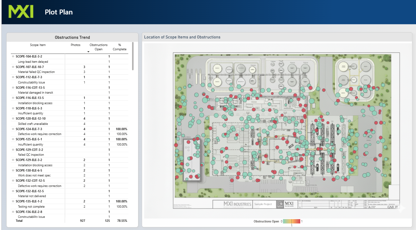Select 'Work does not meet spec' row
This screenshot has height=230, width=416.
69,175
